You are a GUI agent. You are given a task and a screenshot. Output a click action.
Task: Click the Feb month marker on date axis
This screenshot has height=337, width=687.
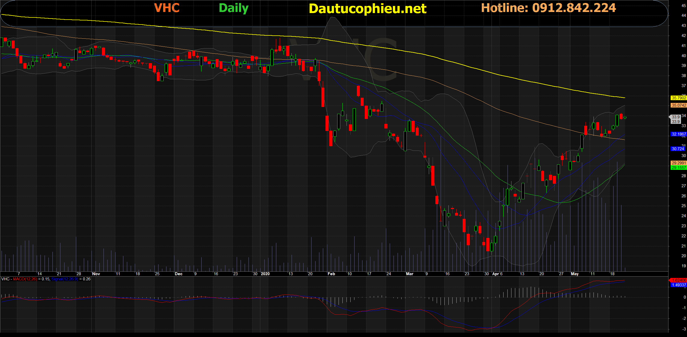331,274
